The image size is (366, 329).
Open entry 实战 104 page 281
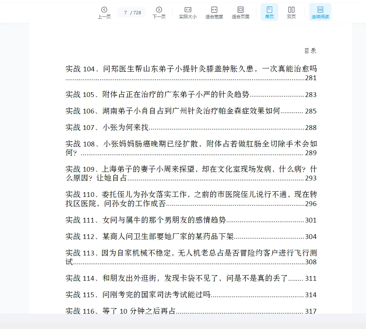(191, 73)
